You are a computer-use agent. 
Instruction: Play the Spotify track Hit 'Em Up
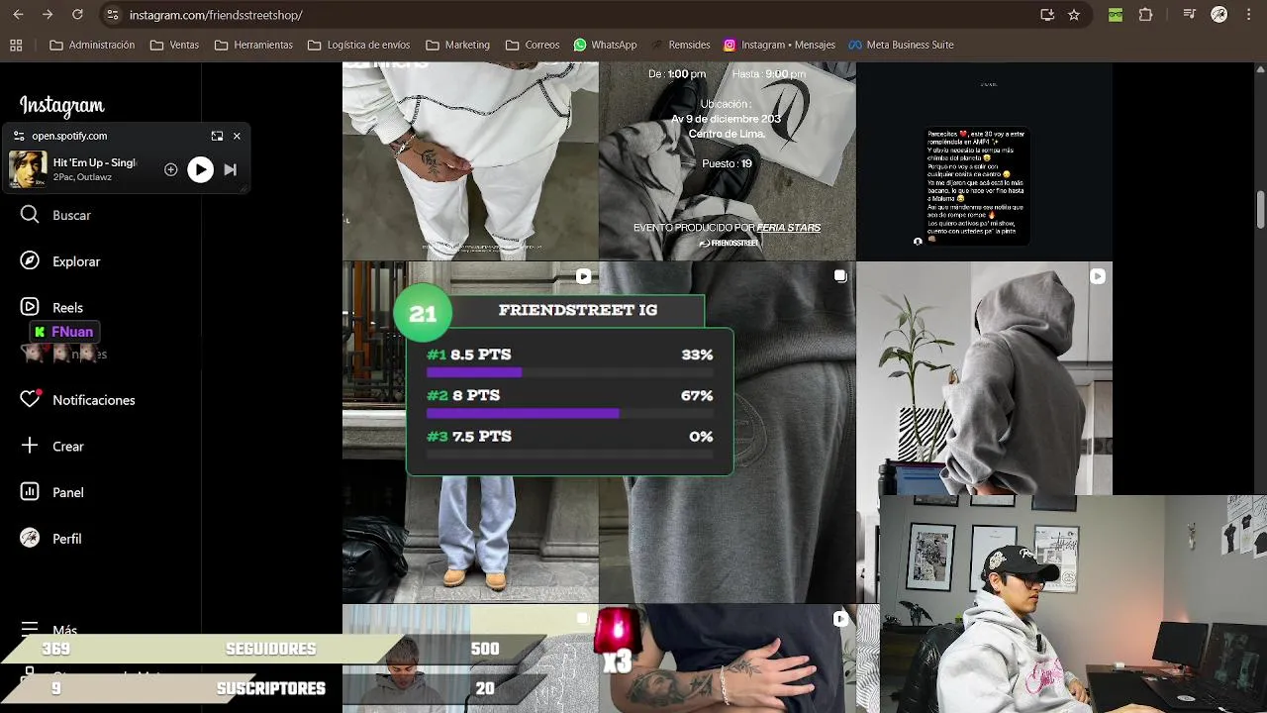(200, 169)
